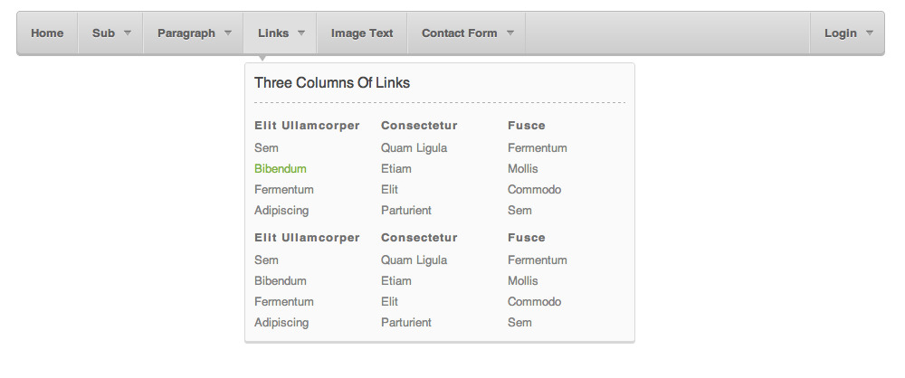The width and height of the screenshot is (905, 378).
Task: Expand the Contact Form dropdown arrow
Action: pyautogui.click(x=510, y=33)
